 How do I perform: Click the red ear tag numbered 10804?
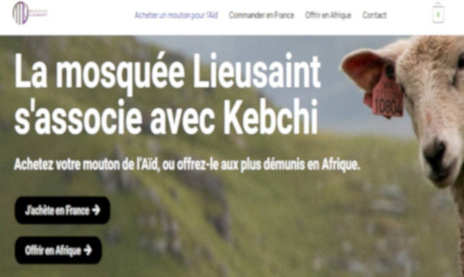[x=387, y=98]
